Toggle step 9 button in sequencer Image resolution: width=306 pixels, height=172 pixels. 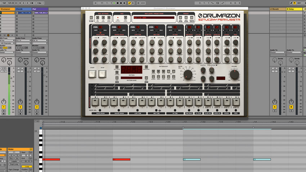point(170,103)
